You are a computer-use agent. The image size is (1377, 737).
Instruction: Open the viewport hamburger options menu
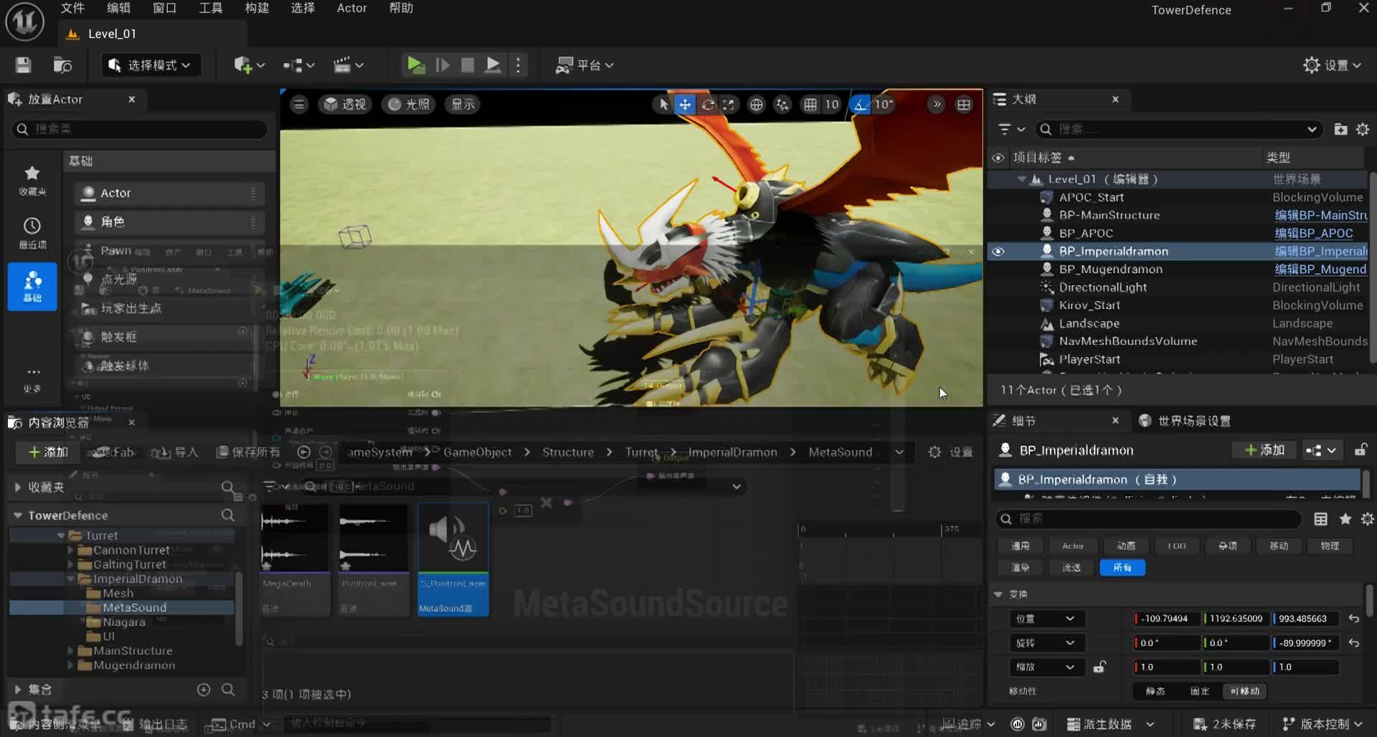(x=299, y=105)
